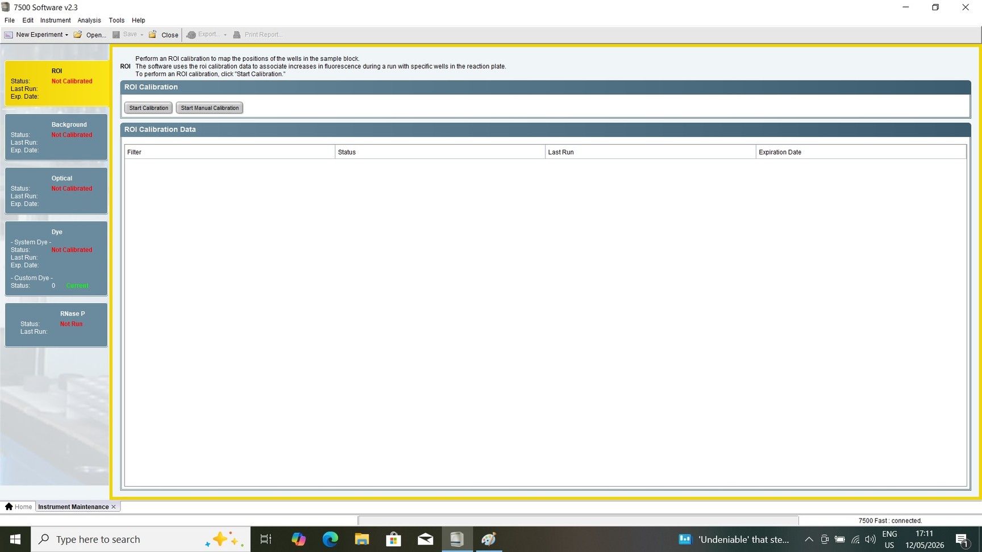Click the ROI Calibration section header
982x552 pixels.
546,87
